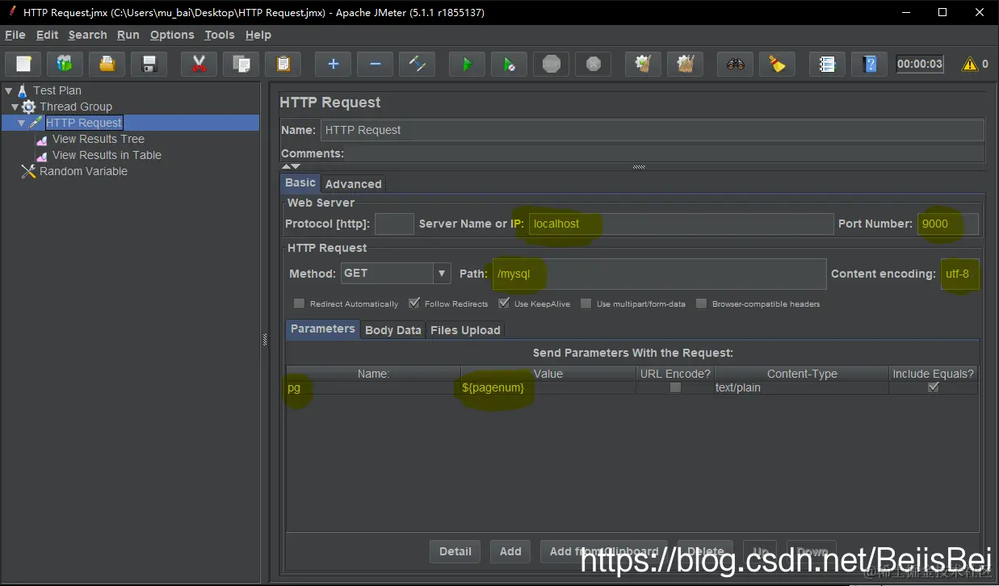The width and height of the screenshot is (999, 586).
Task: Switch to the Files Upload tab
Action: (465, 330)
